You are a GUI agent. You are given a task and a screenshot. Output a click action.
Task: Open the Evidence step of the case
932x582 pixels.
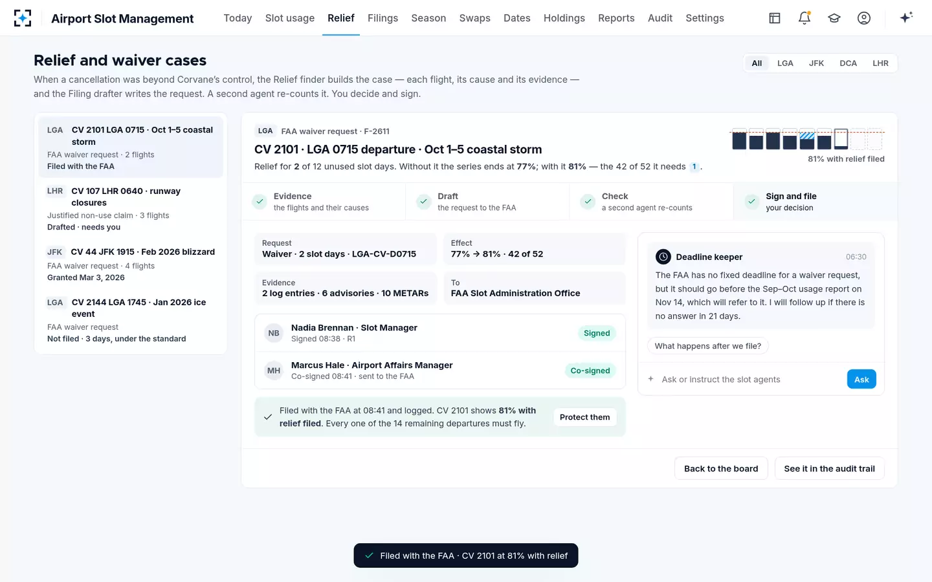[324, 202]
